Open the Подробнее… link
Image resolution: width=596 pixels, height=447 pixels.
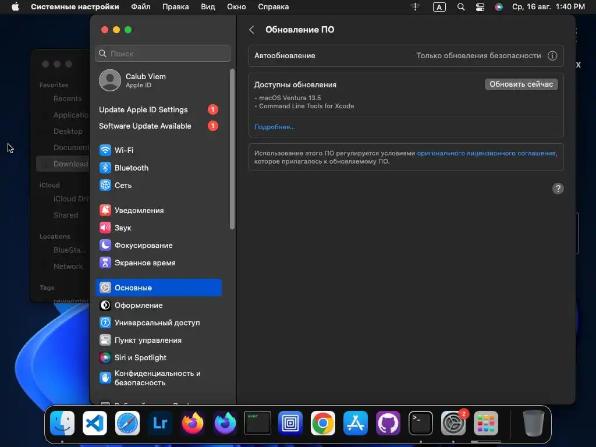click(x=275, y=127)
